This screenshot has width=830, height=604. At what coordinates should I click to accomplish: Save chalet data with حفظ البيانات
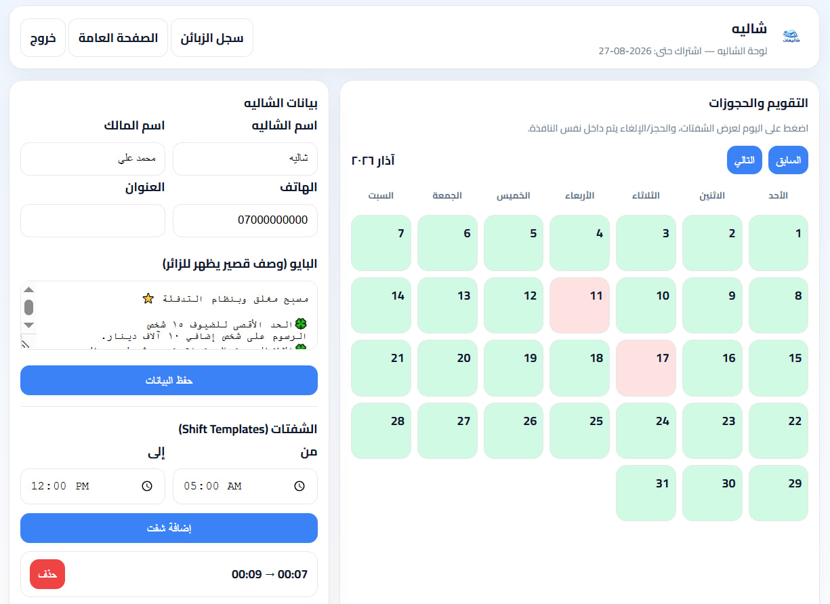tap(169, 380)
